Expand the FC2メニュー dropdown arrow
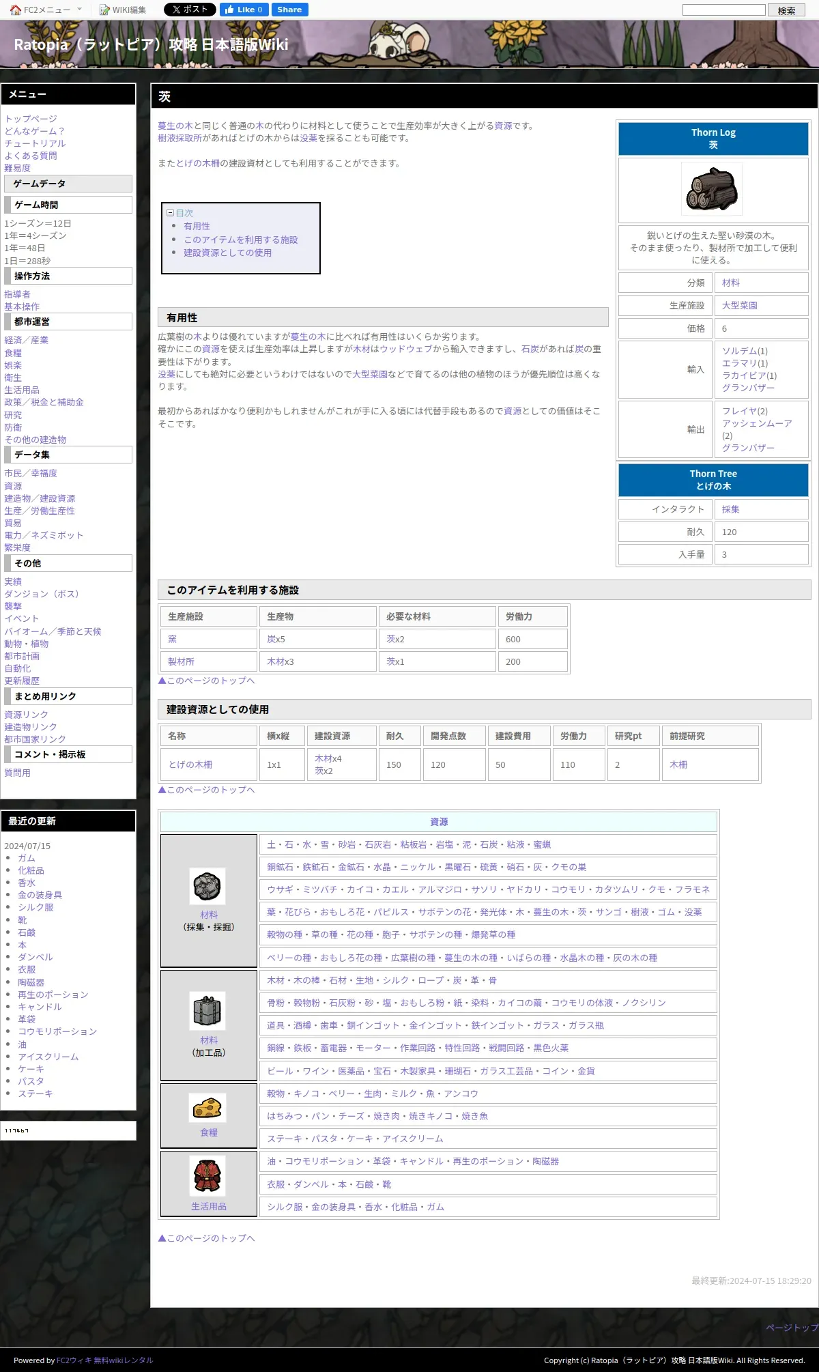Viewport: 819px width, 1372px height. 79,10
